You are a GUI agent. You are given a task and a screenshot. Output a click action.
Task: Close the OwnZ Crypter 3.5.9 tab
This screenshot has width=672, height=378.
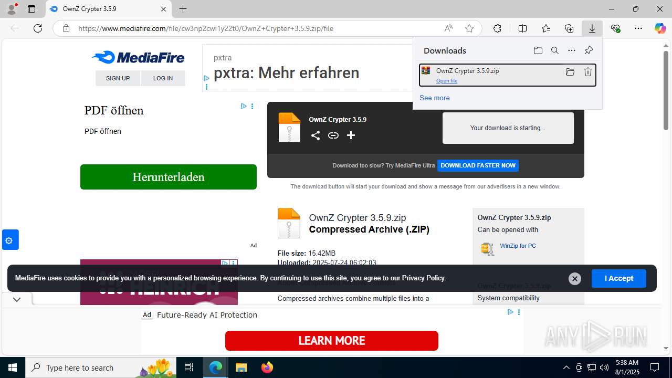[163, 9]
